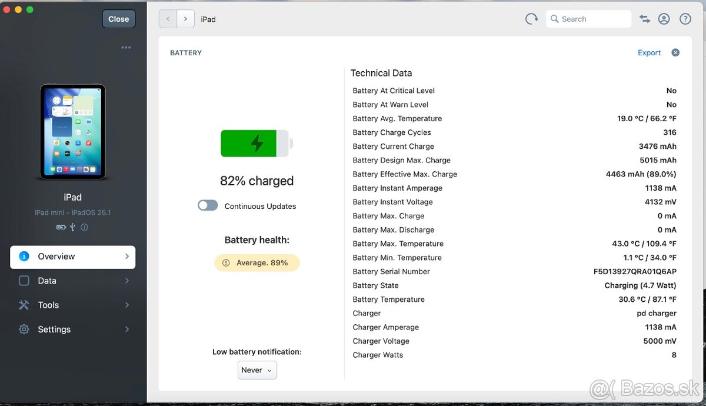
Task: Click the iPad device name label in sidebar
Action: pyautogui.click(x=73, y=197)
